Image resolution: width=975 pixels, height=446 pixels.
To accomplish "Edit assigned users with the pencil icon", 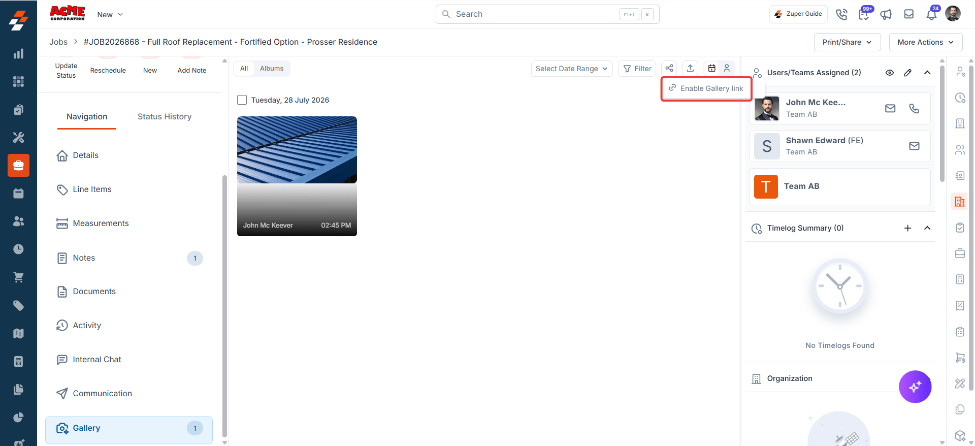I will tap(907, 73).
